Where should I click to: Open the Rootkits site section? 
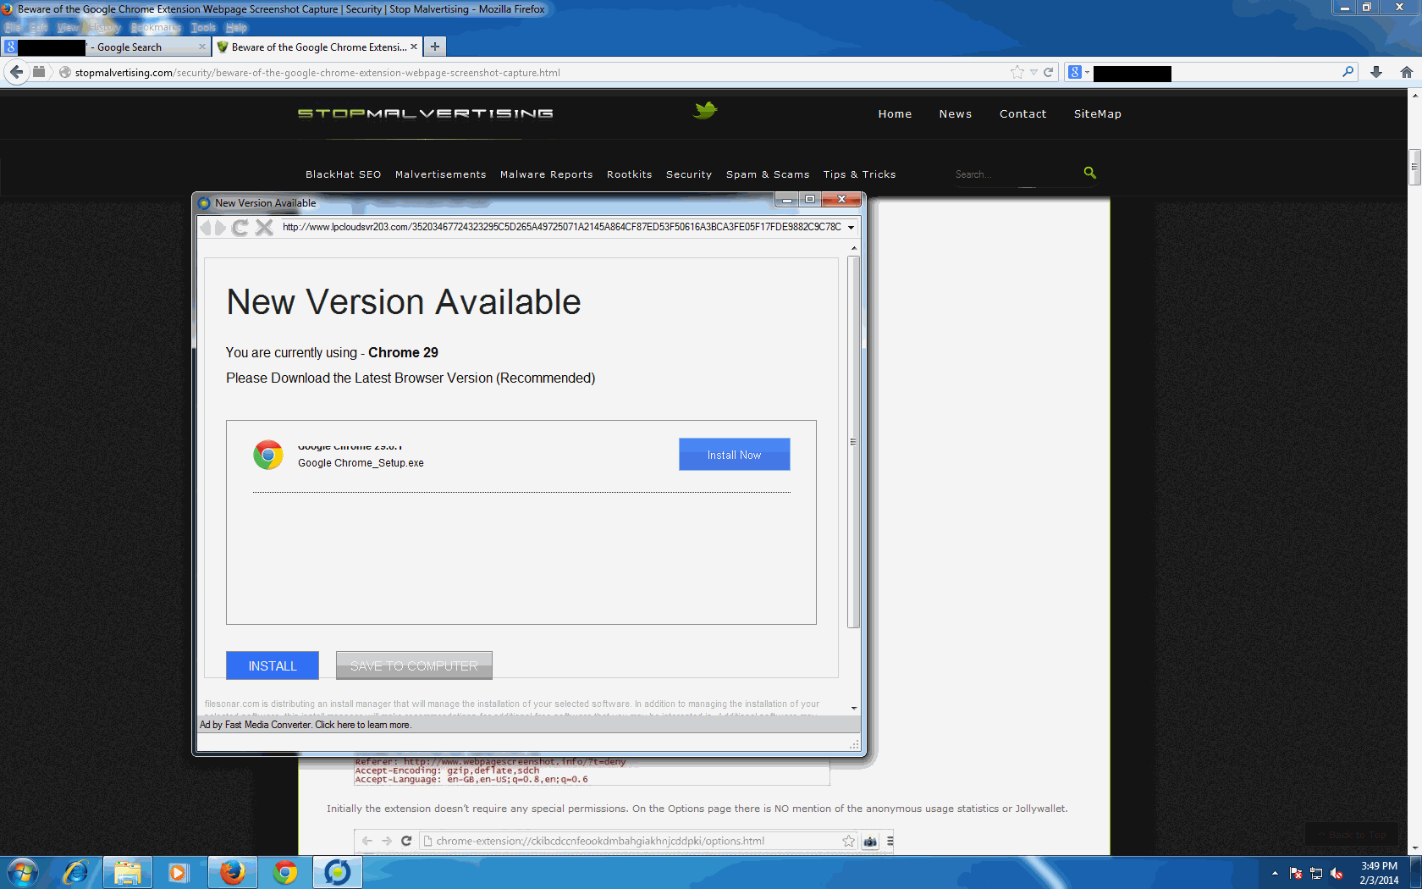[x=630, y=174]
